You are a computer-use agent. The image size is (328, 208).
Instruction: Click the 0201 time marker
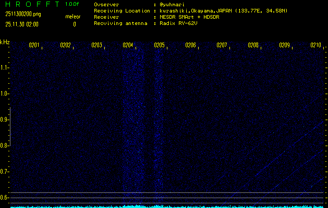pyautogui.click(x=34, y=45)
